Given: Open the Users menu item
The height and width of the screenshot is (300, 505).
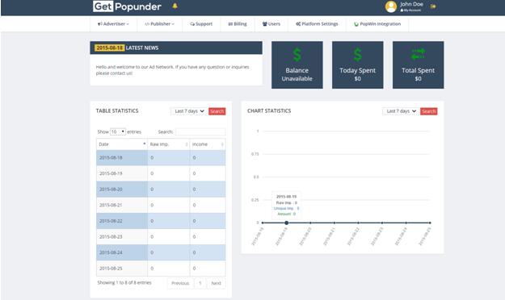Looking at the screenshot, I should pyautogui.click(x=271, y=24).
